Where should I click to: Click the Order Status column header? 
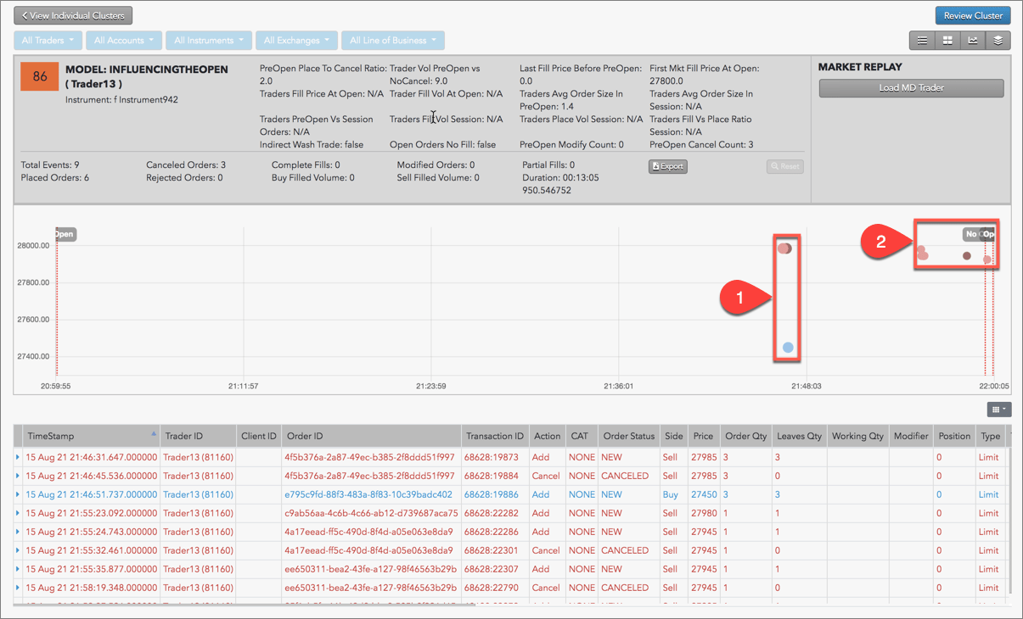(628, 436)
